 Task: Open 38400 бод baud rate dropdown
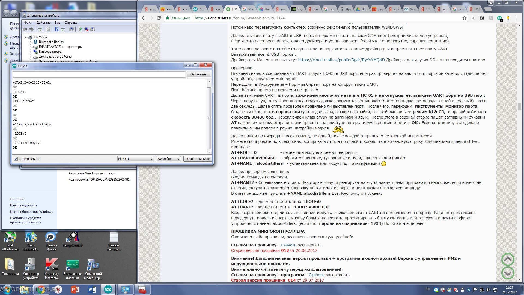(x=169, y=159)
